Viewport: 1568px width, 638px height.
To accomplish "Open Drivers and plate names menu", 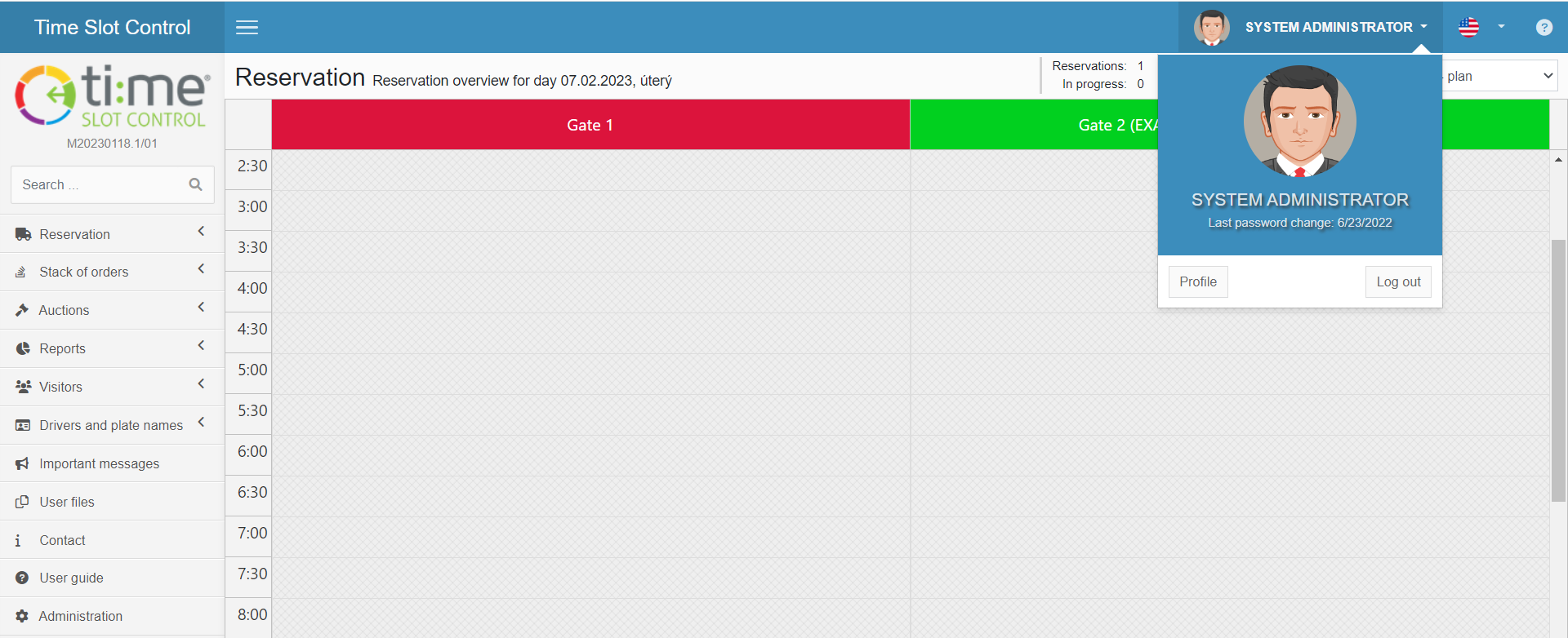I will pyautogui.click(x=112, y=425).
